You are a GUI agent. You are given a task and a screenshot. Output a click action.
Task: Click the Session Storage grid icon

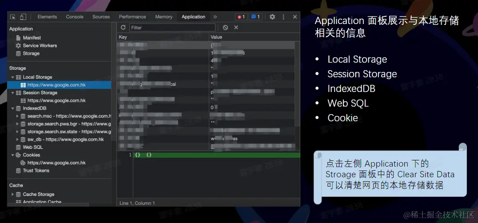pos(18,92)
